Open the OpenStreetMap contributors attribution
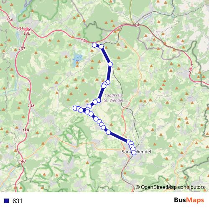The image size is (209, 209). (x=170, y=187)
